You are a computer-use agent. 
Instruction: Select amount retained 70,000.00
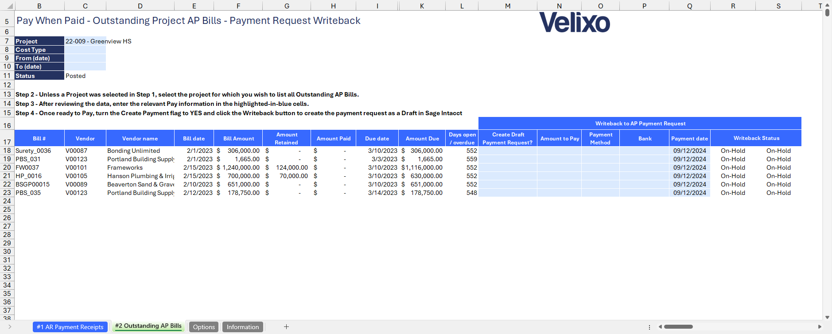(287, 176)
